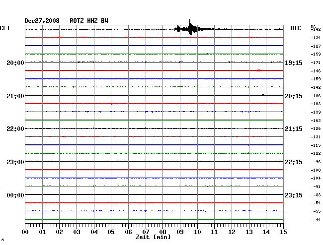Click minute axis tick label 04
The width and height of the screenshot is (323, 245).
[94, 232]
